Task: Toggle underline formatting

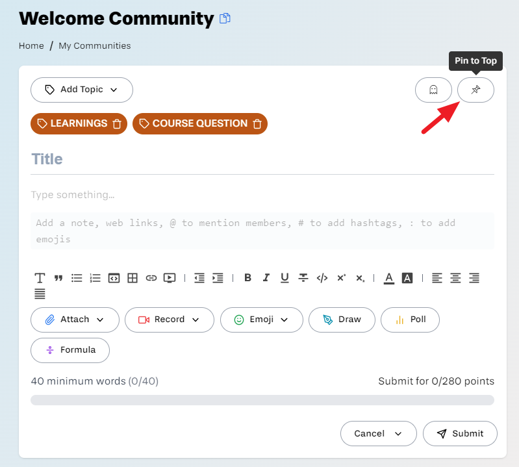Action: (x=285, y=278)
